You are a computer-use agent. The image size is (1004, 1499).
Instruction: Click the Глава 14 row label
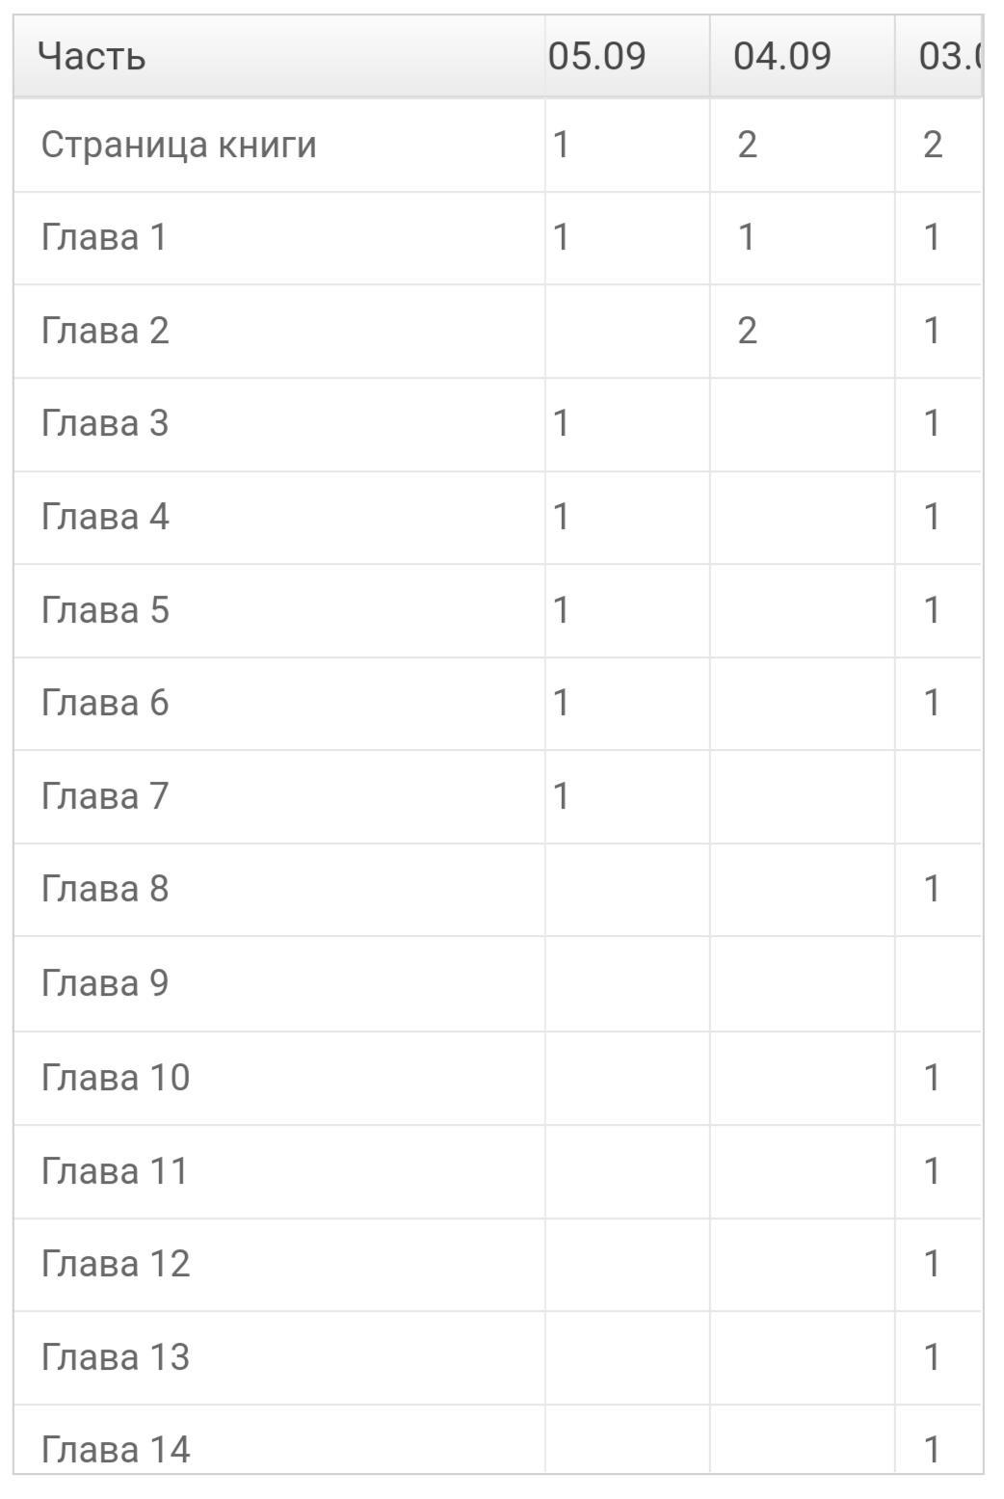[116, 1449]
